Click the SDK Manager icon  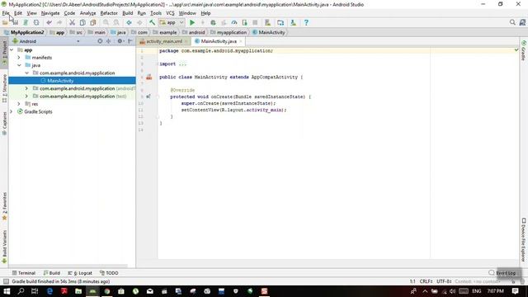pos(294,22)
